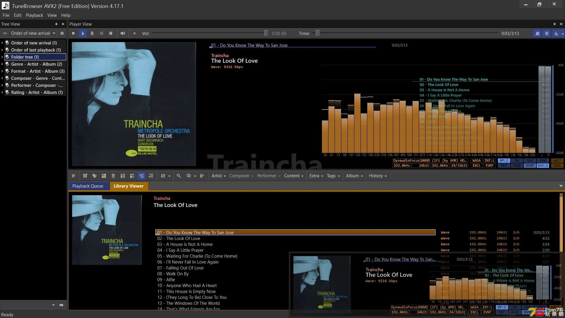This screenshot has width=565, height=318.
Task: Toggle the EXCL exclusive mode indicator
Action: coord(476,165)
